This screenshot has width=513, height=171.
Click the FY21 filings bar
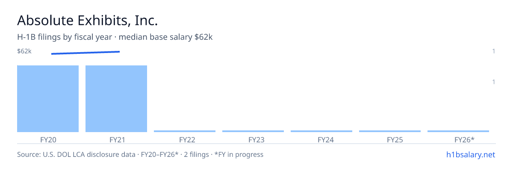pyautogui.click(x=116, y=99)
